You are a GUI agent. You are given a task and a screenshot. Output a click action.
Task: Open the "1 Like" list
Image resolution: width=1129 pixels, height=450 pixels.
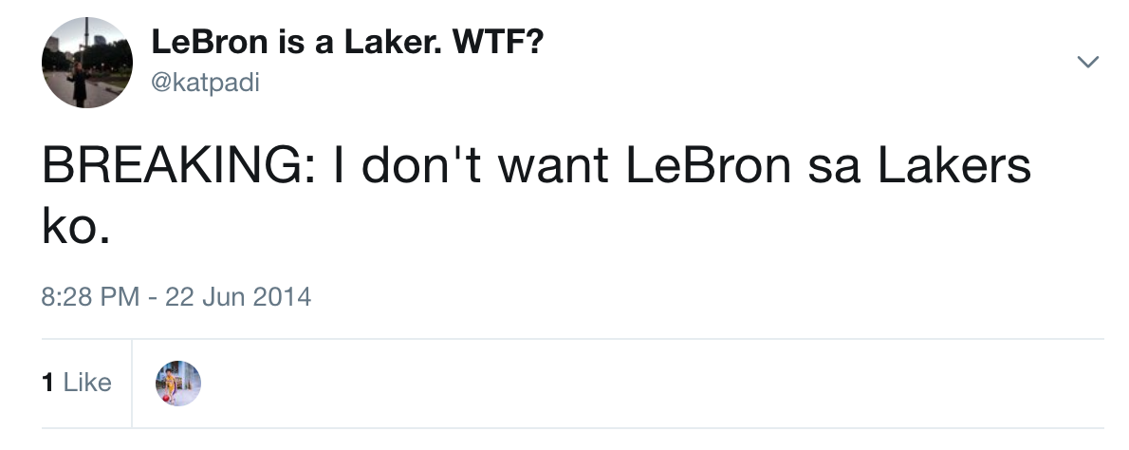pyautogui.click(x=77, y=383)
